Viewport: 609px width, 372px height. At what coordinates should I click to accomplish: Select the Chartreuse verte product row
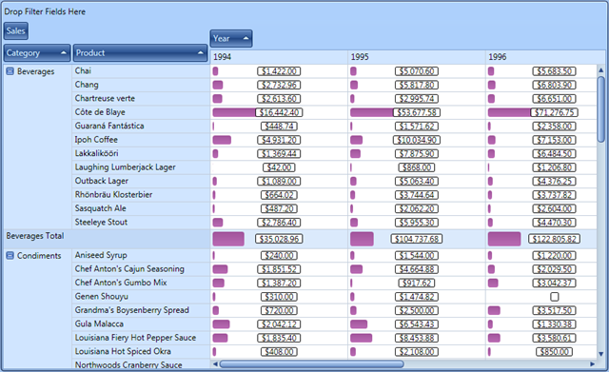point(141,99)
